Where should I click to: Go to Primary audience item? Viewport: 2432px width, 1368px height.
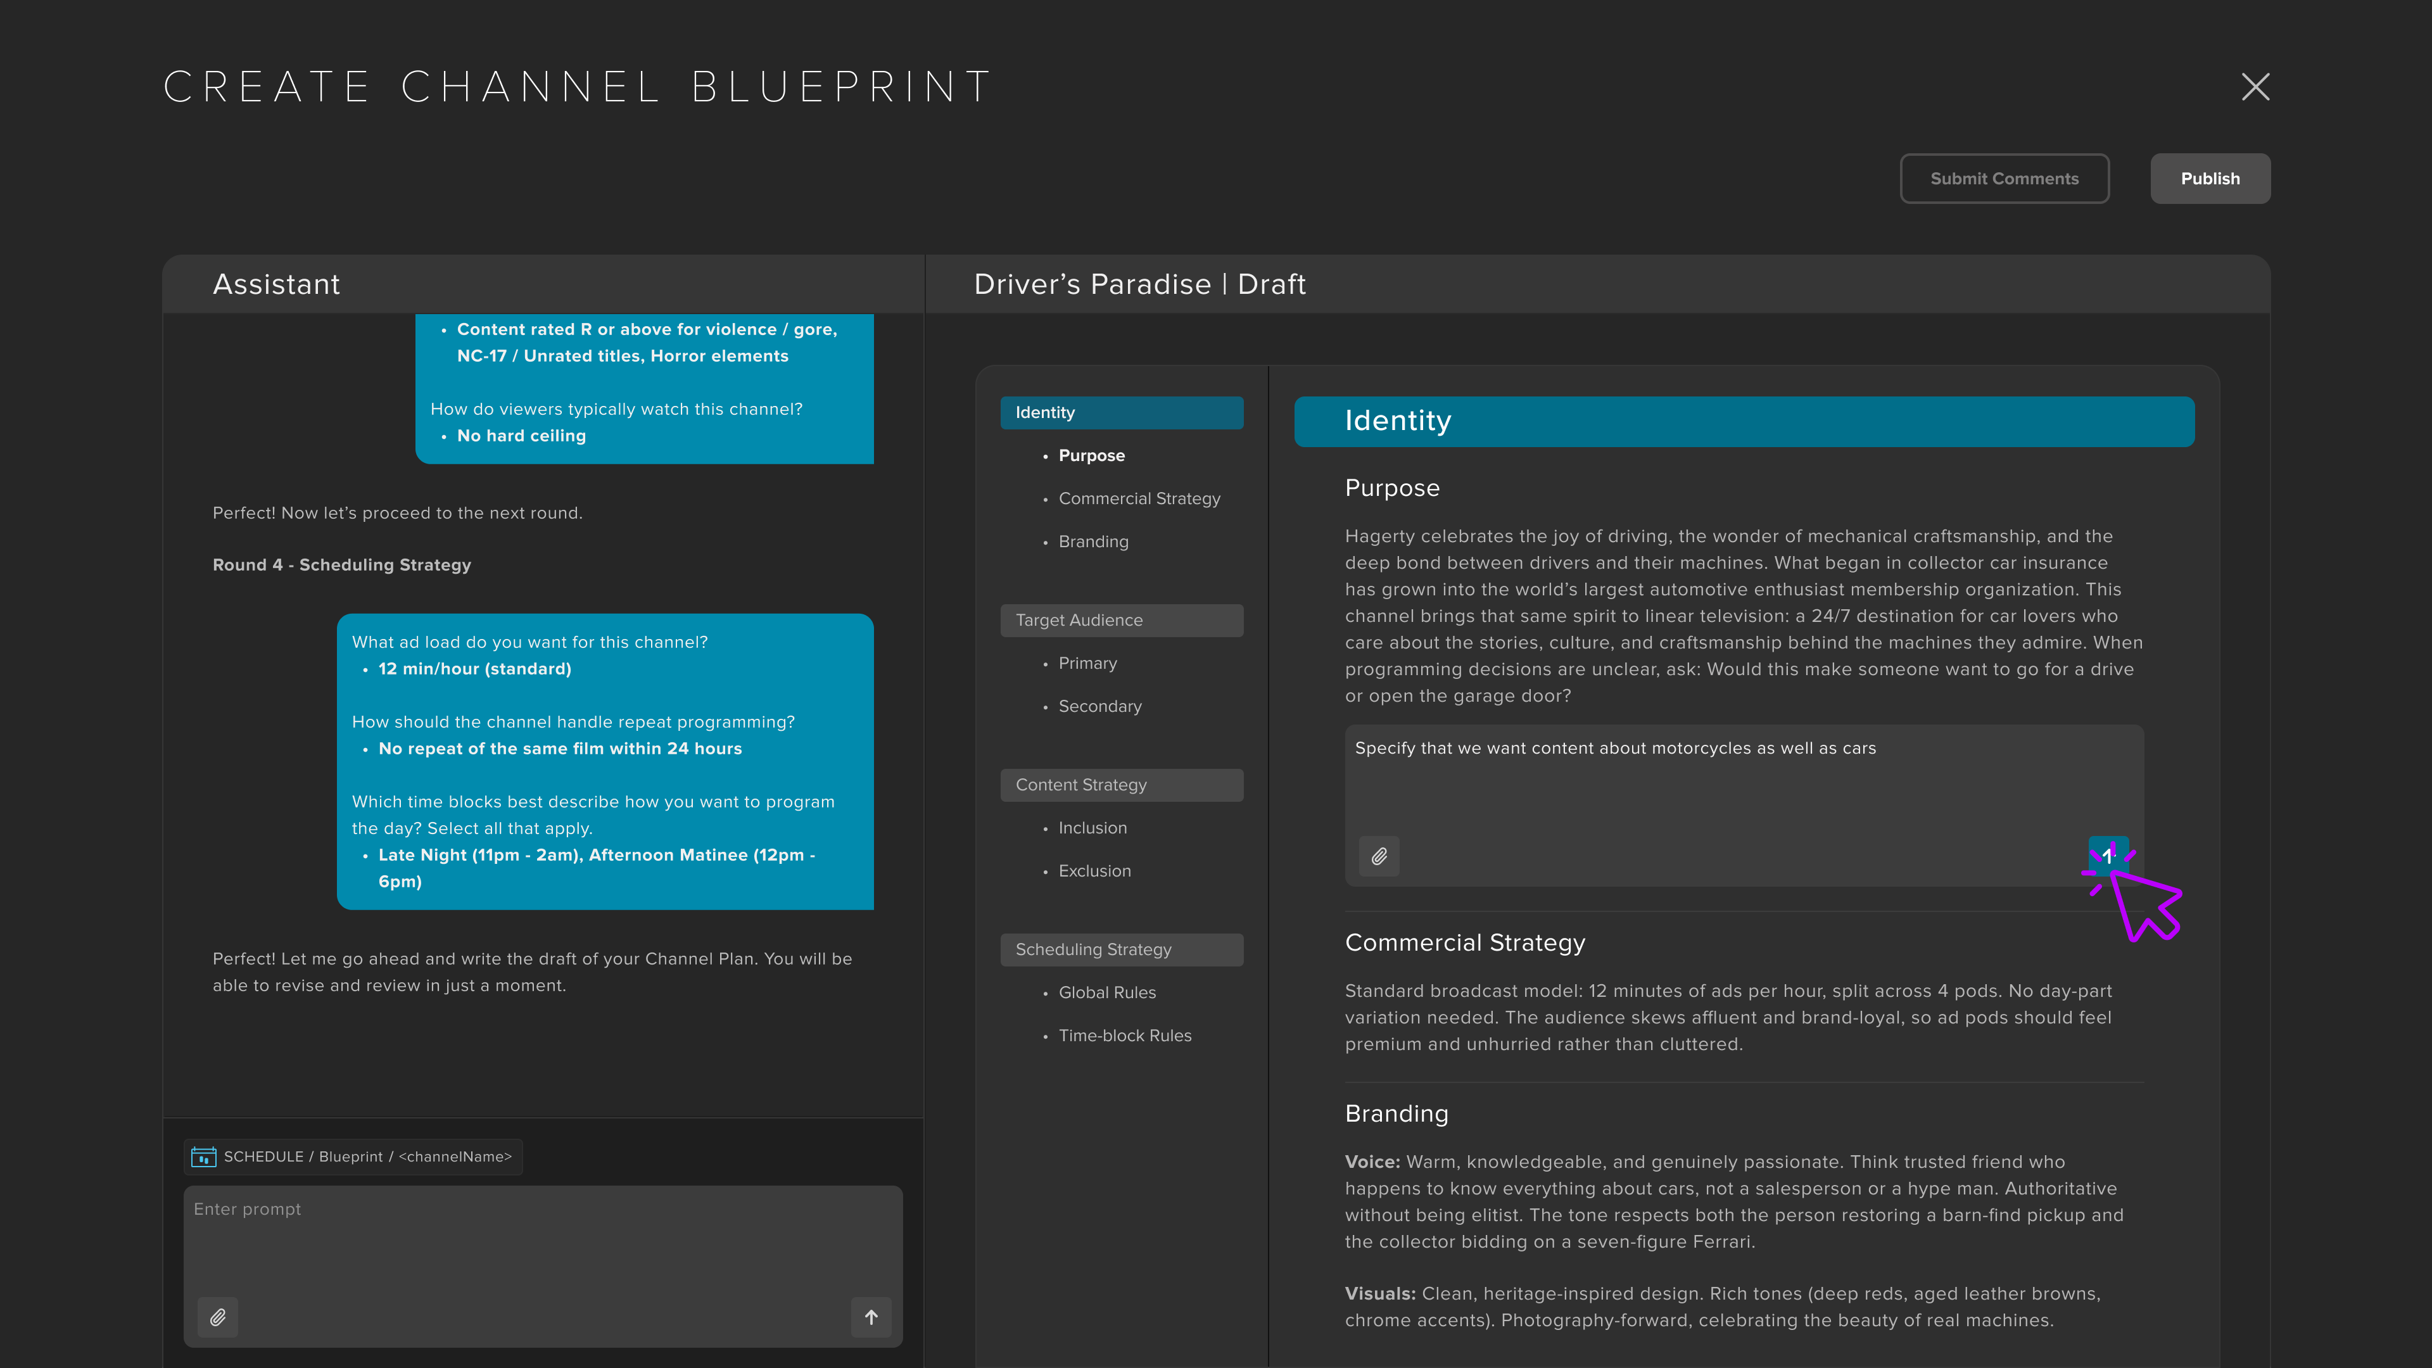click(x=1087, y=664)
